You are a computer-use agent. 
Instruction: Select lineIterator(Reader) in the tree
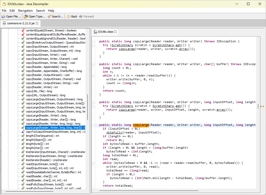46,160
